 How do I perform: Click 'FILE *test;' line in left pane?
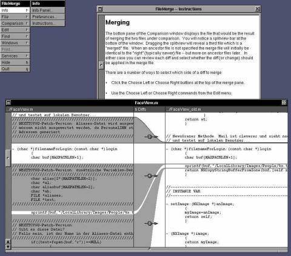click(43, 200)
